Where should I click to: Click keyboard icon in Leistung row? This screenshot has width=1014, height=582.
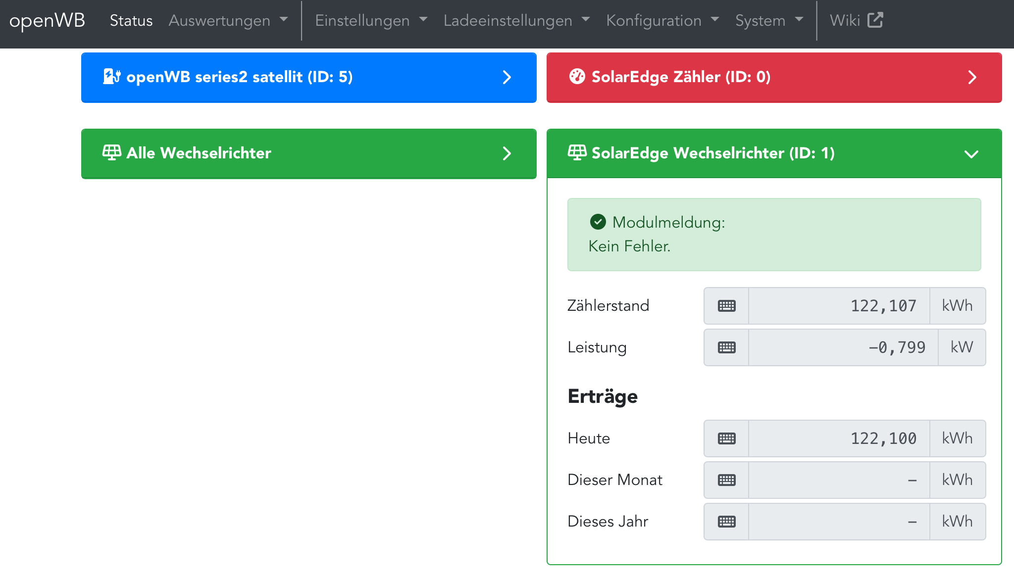tap(726, 347)
